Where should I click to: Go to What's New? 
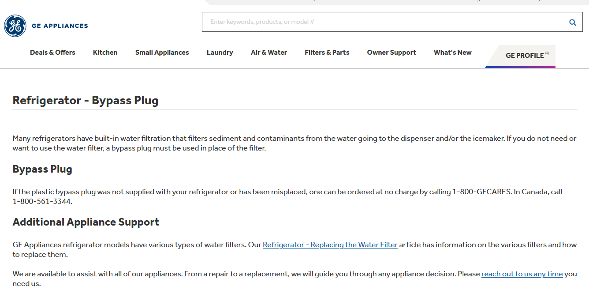tap(452, 53)
